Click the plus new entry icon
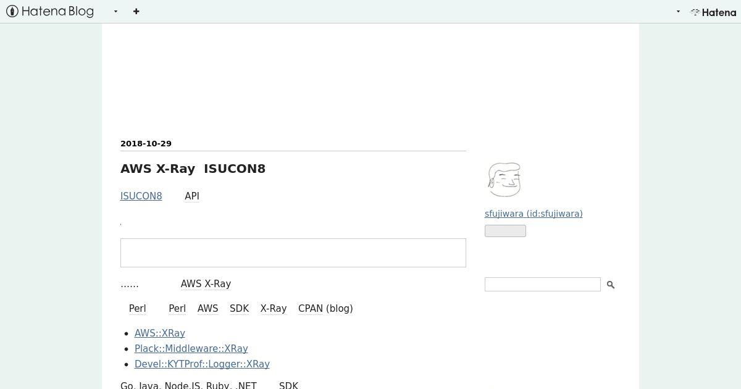 (x=136, y=11)
